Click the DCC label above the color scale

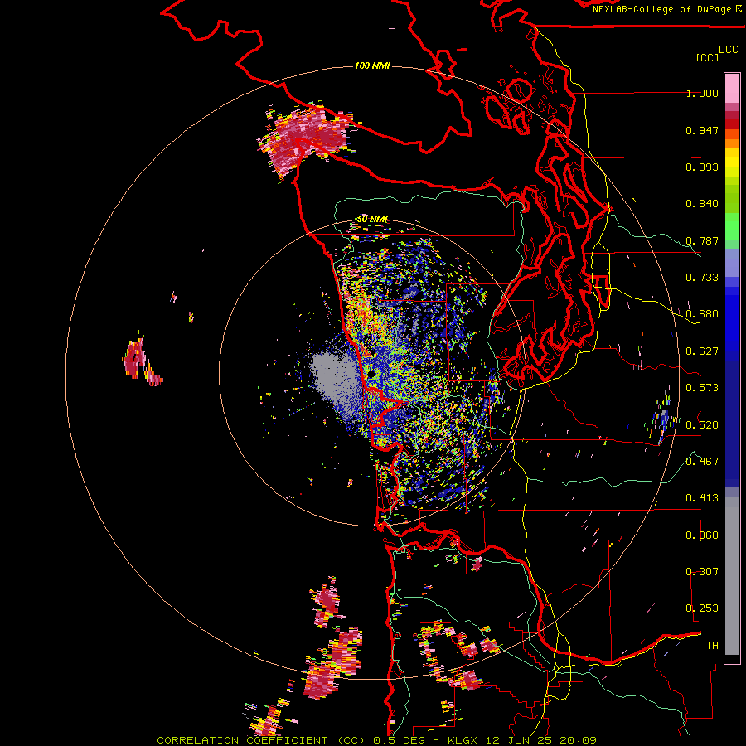[x=728, y=50]
